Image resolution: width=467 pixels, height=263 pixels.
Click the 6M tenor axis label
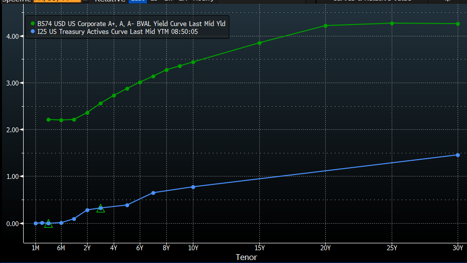pyautogui.click(x=61, y=248)
